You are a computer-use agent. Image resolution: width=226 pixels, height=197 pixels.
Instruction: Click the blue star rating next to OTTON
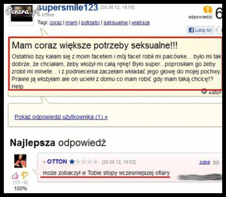(72, 162)
